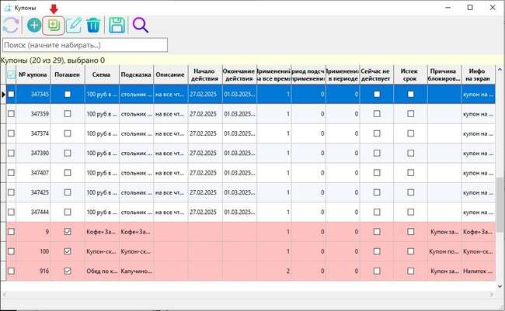The width and height of the screenshot is (505, 311).
Task: Toggle the select-all checkbox in table header
Action: coord(11,74)
